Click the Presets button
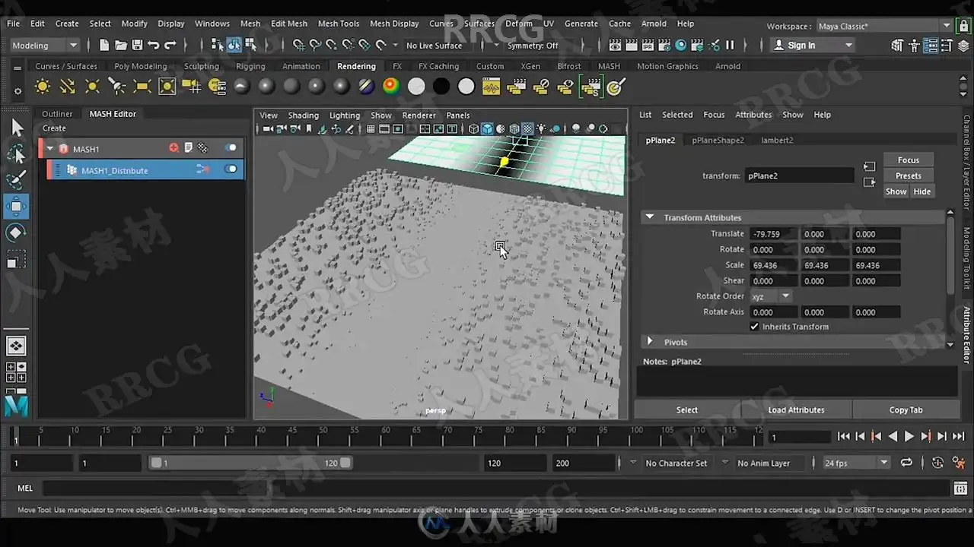 pos(909,175)
